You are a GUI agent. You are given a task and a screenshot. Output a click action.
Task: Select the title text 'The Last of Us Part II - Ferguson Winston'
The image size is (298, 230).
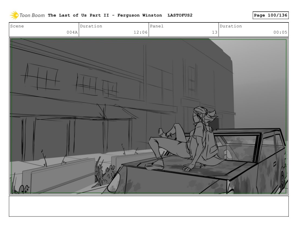tap(105, 15)
